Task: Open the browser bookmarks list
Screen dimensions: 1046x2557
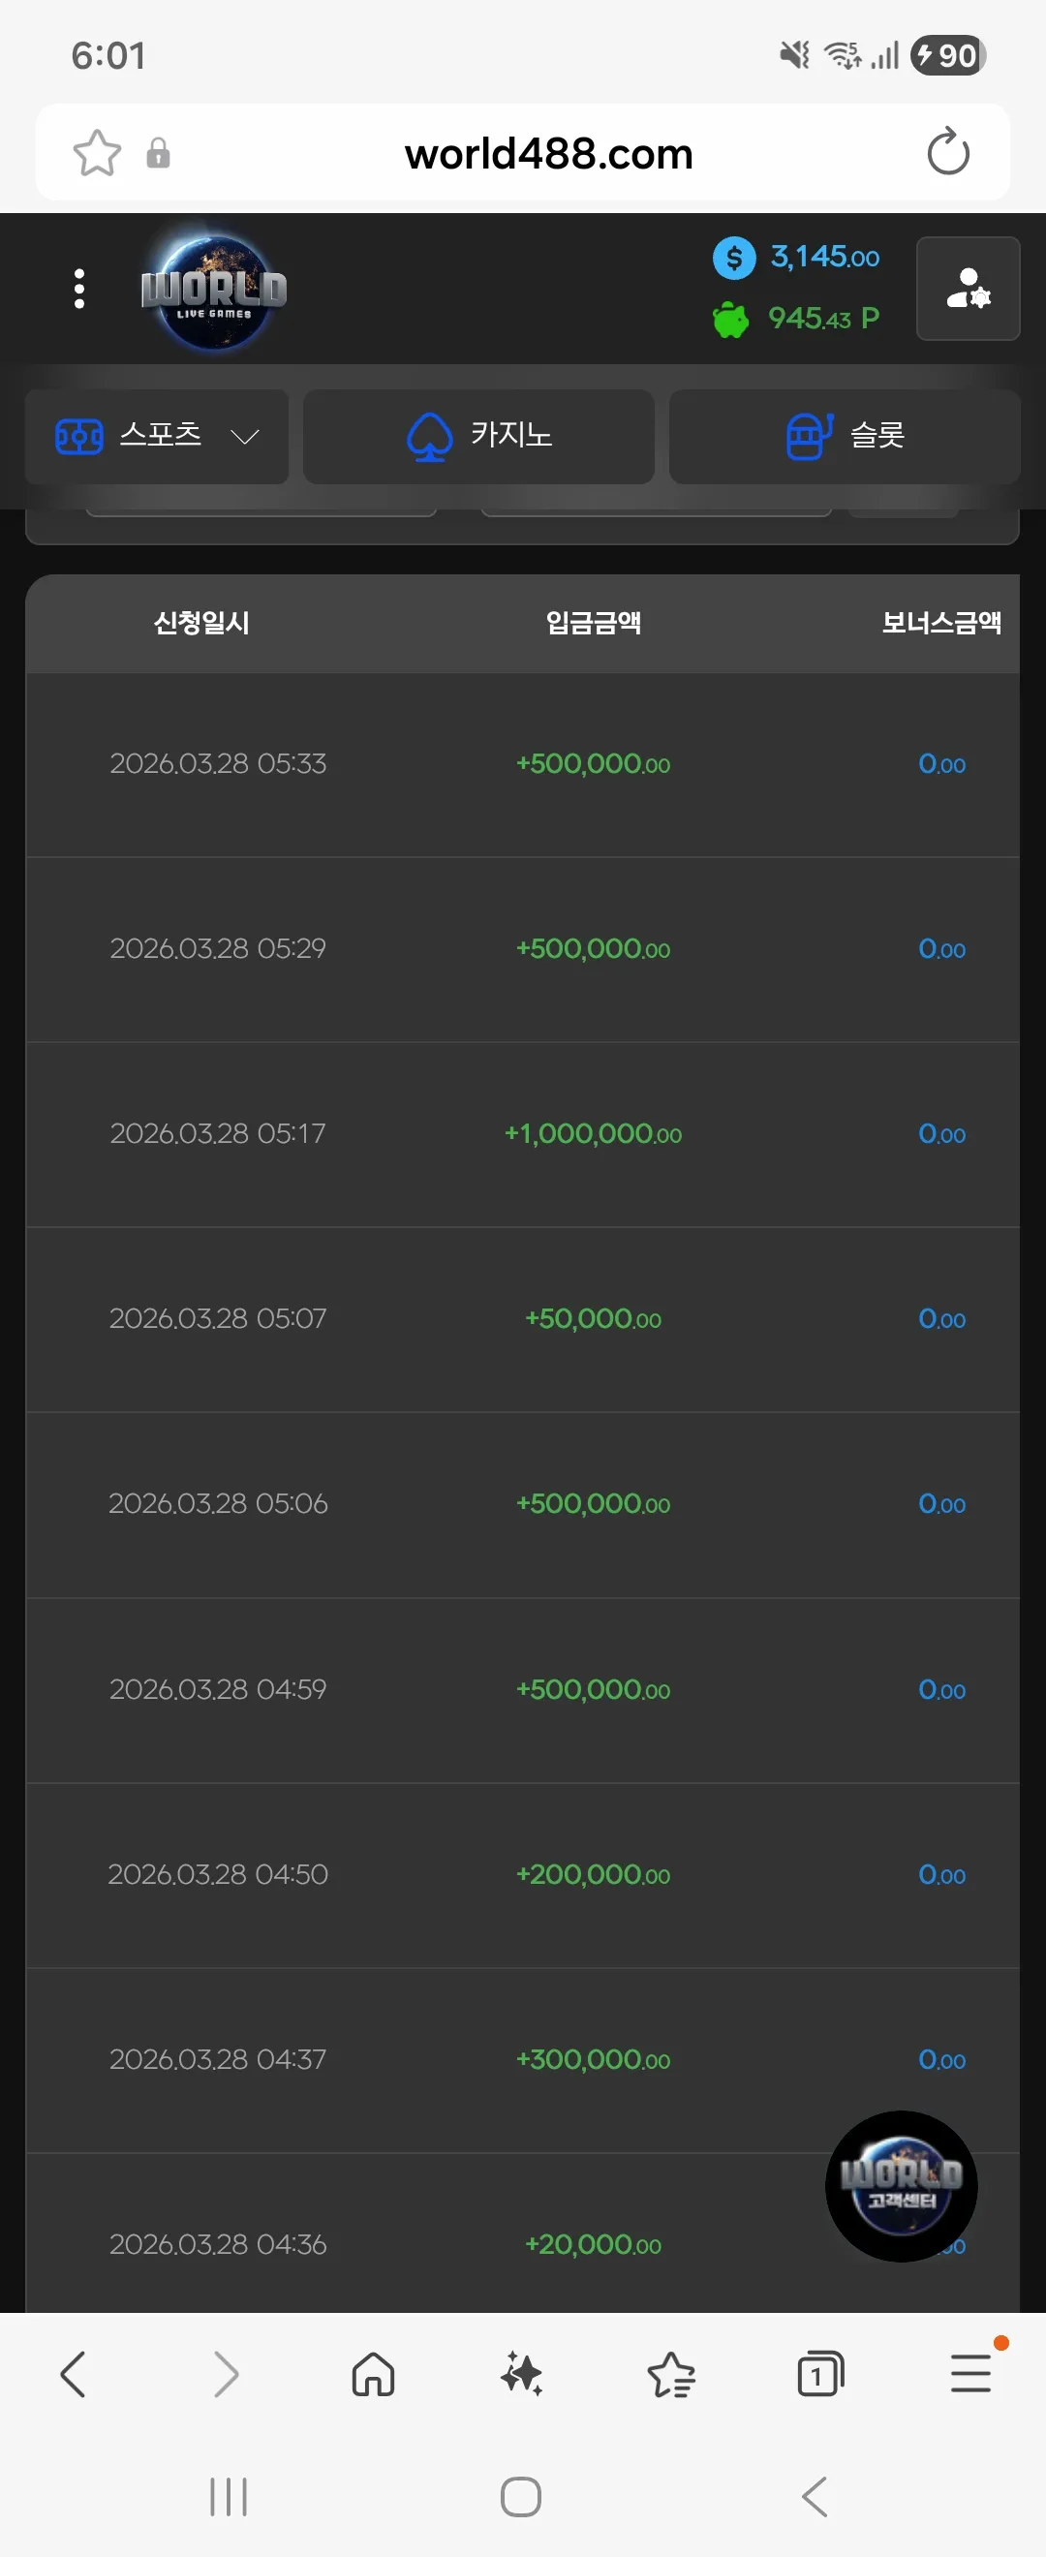Action: (x=672, y=2375)
